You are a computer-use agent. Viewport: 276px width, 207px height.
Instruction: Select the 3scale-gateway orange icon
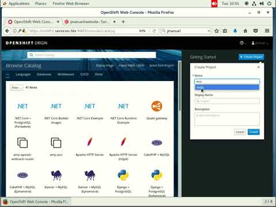click(x=157, y=106)
